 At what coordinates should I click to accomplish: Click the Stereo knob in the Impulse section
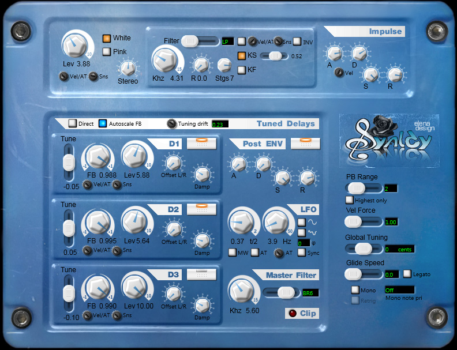click(128, 68)
